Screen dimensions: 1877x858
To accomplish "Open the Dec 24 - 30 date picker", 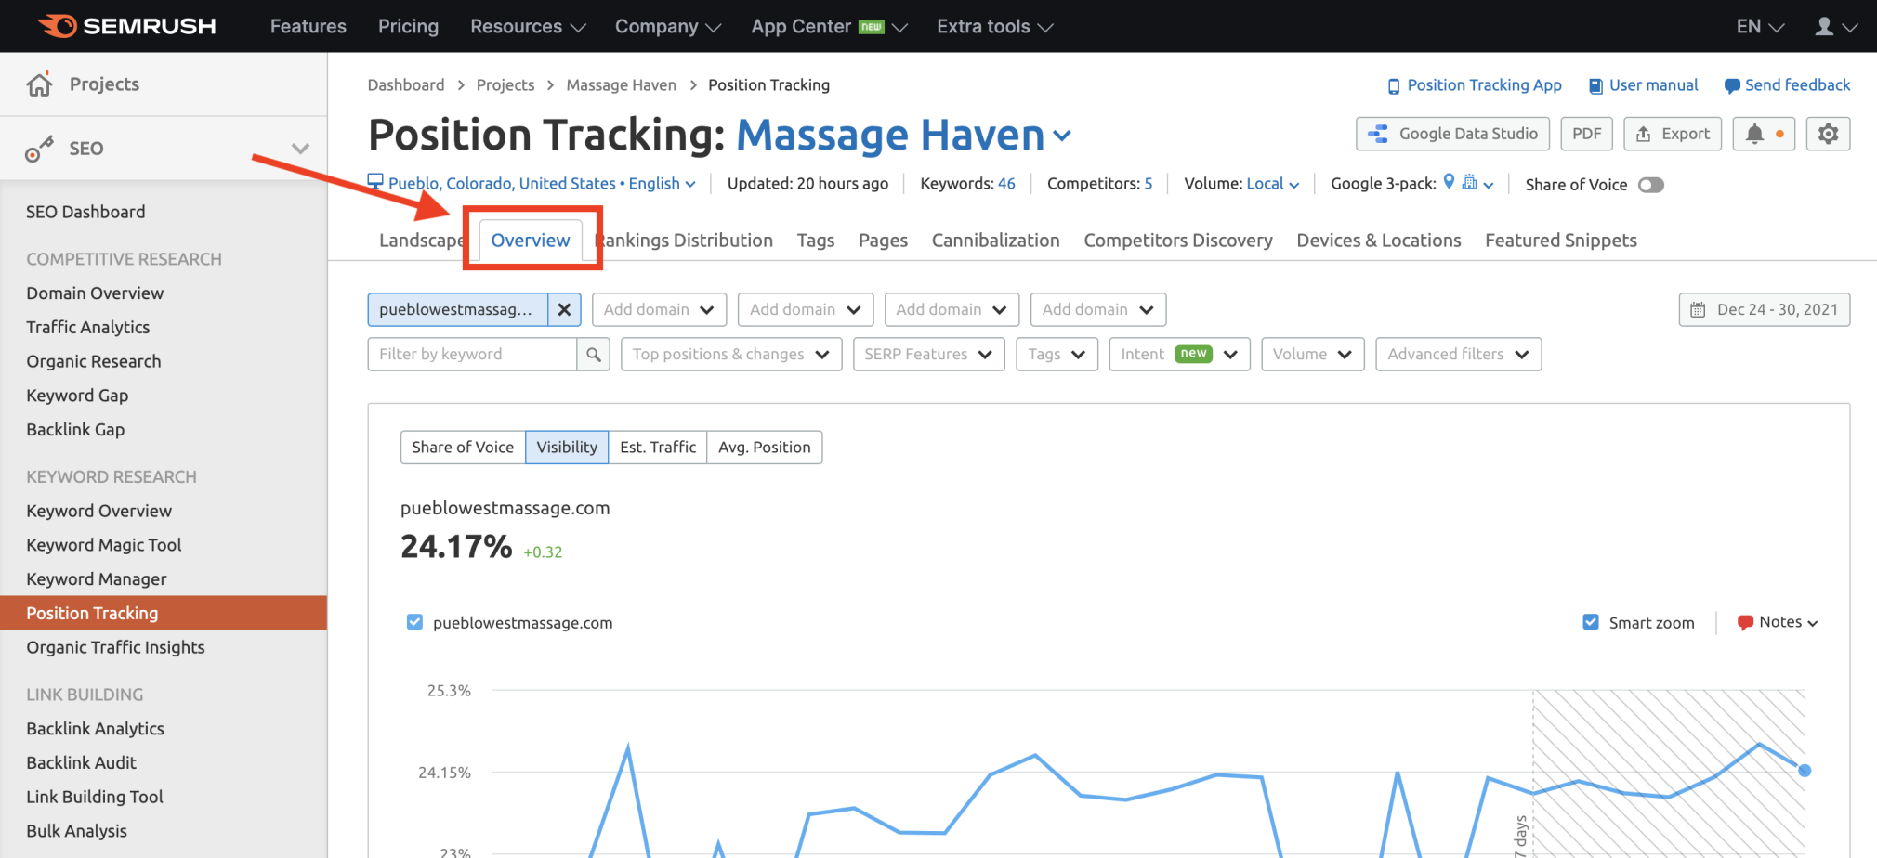I will [1764, 309].
